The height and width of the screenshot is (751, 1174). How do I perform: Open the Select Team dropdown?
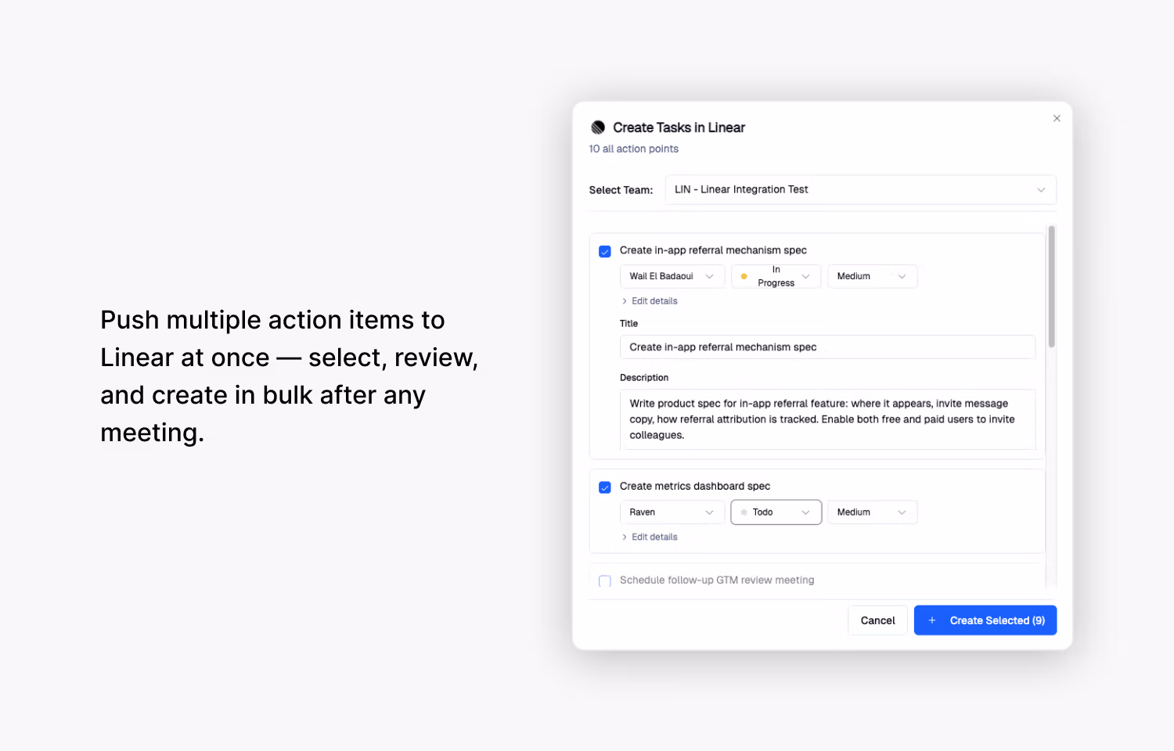pos(861,189)
